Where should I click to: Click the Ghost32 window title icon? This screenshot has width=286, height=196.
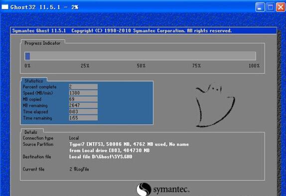click(x=5, y=7)
